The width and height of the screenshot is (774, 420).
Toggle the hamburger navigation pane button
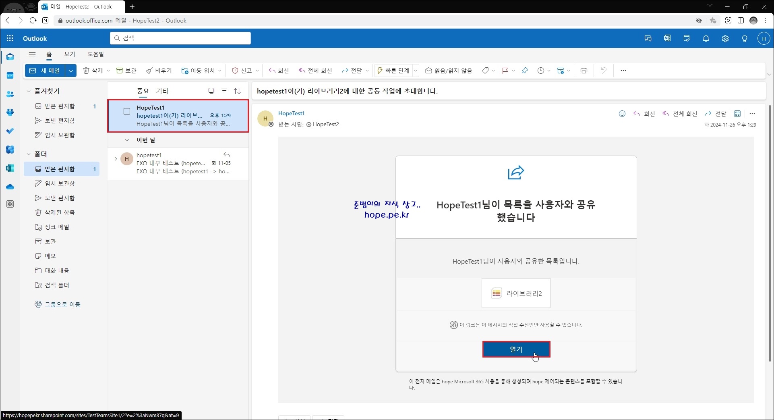tap(32, 54)
